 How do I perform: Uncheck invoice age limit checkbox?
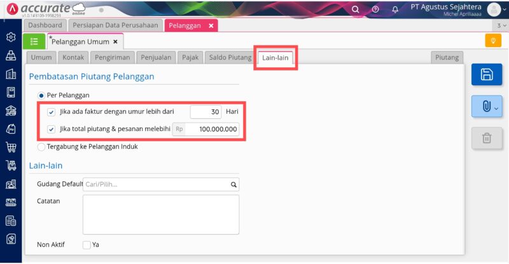(x=51, y=112)
